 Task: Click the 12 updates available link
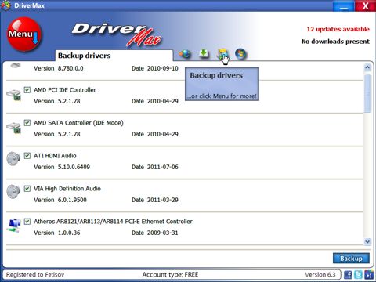pyautogui.click(x=338, y=29)
